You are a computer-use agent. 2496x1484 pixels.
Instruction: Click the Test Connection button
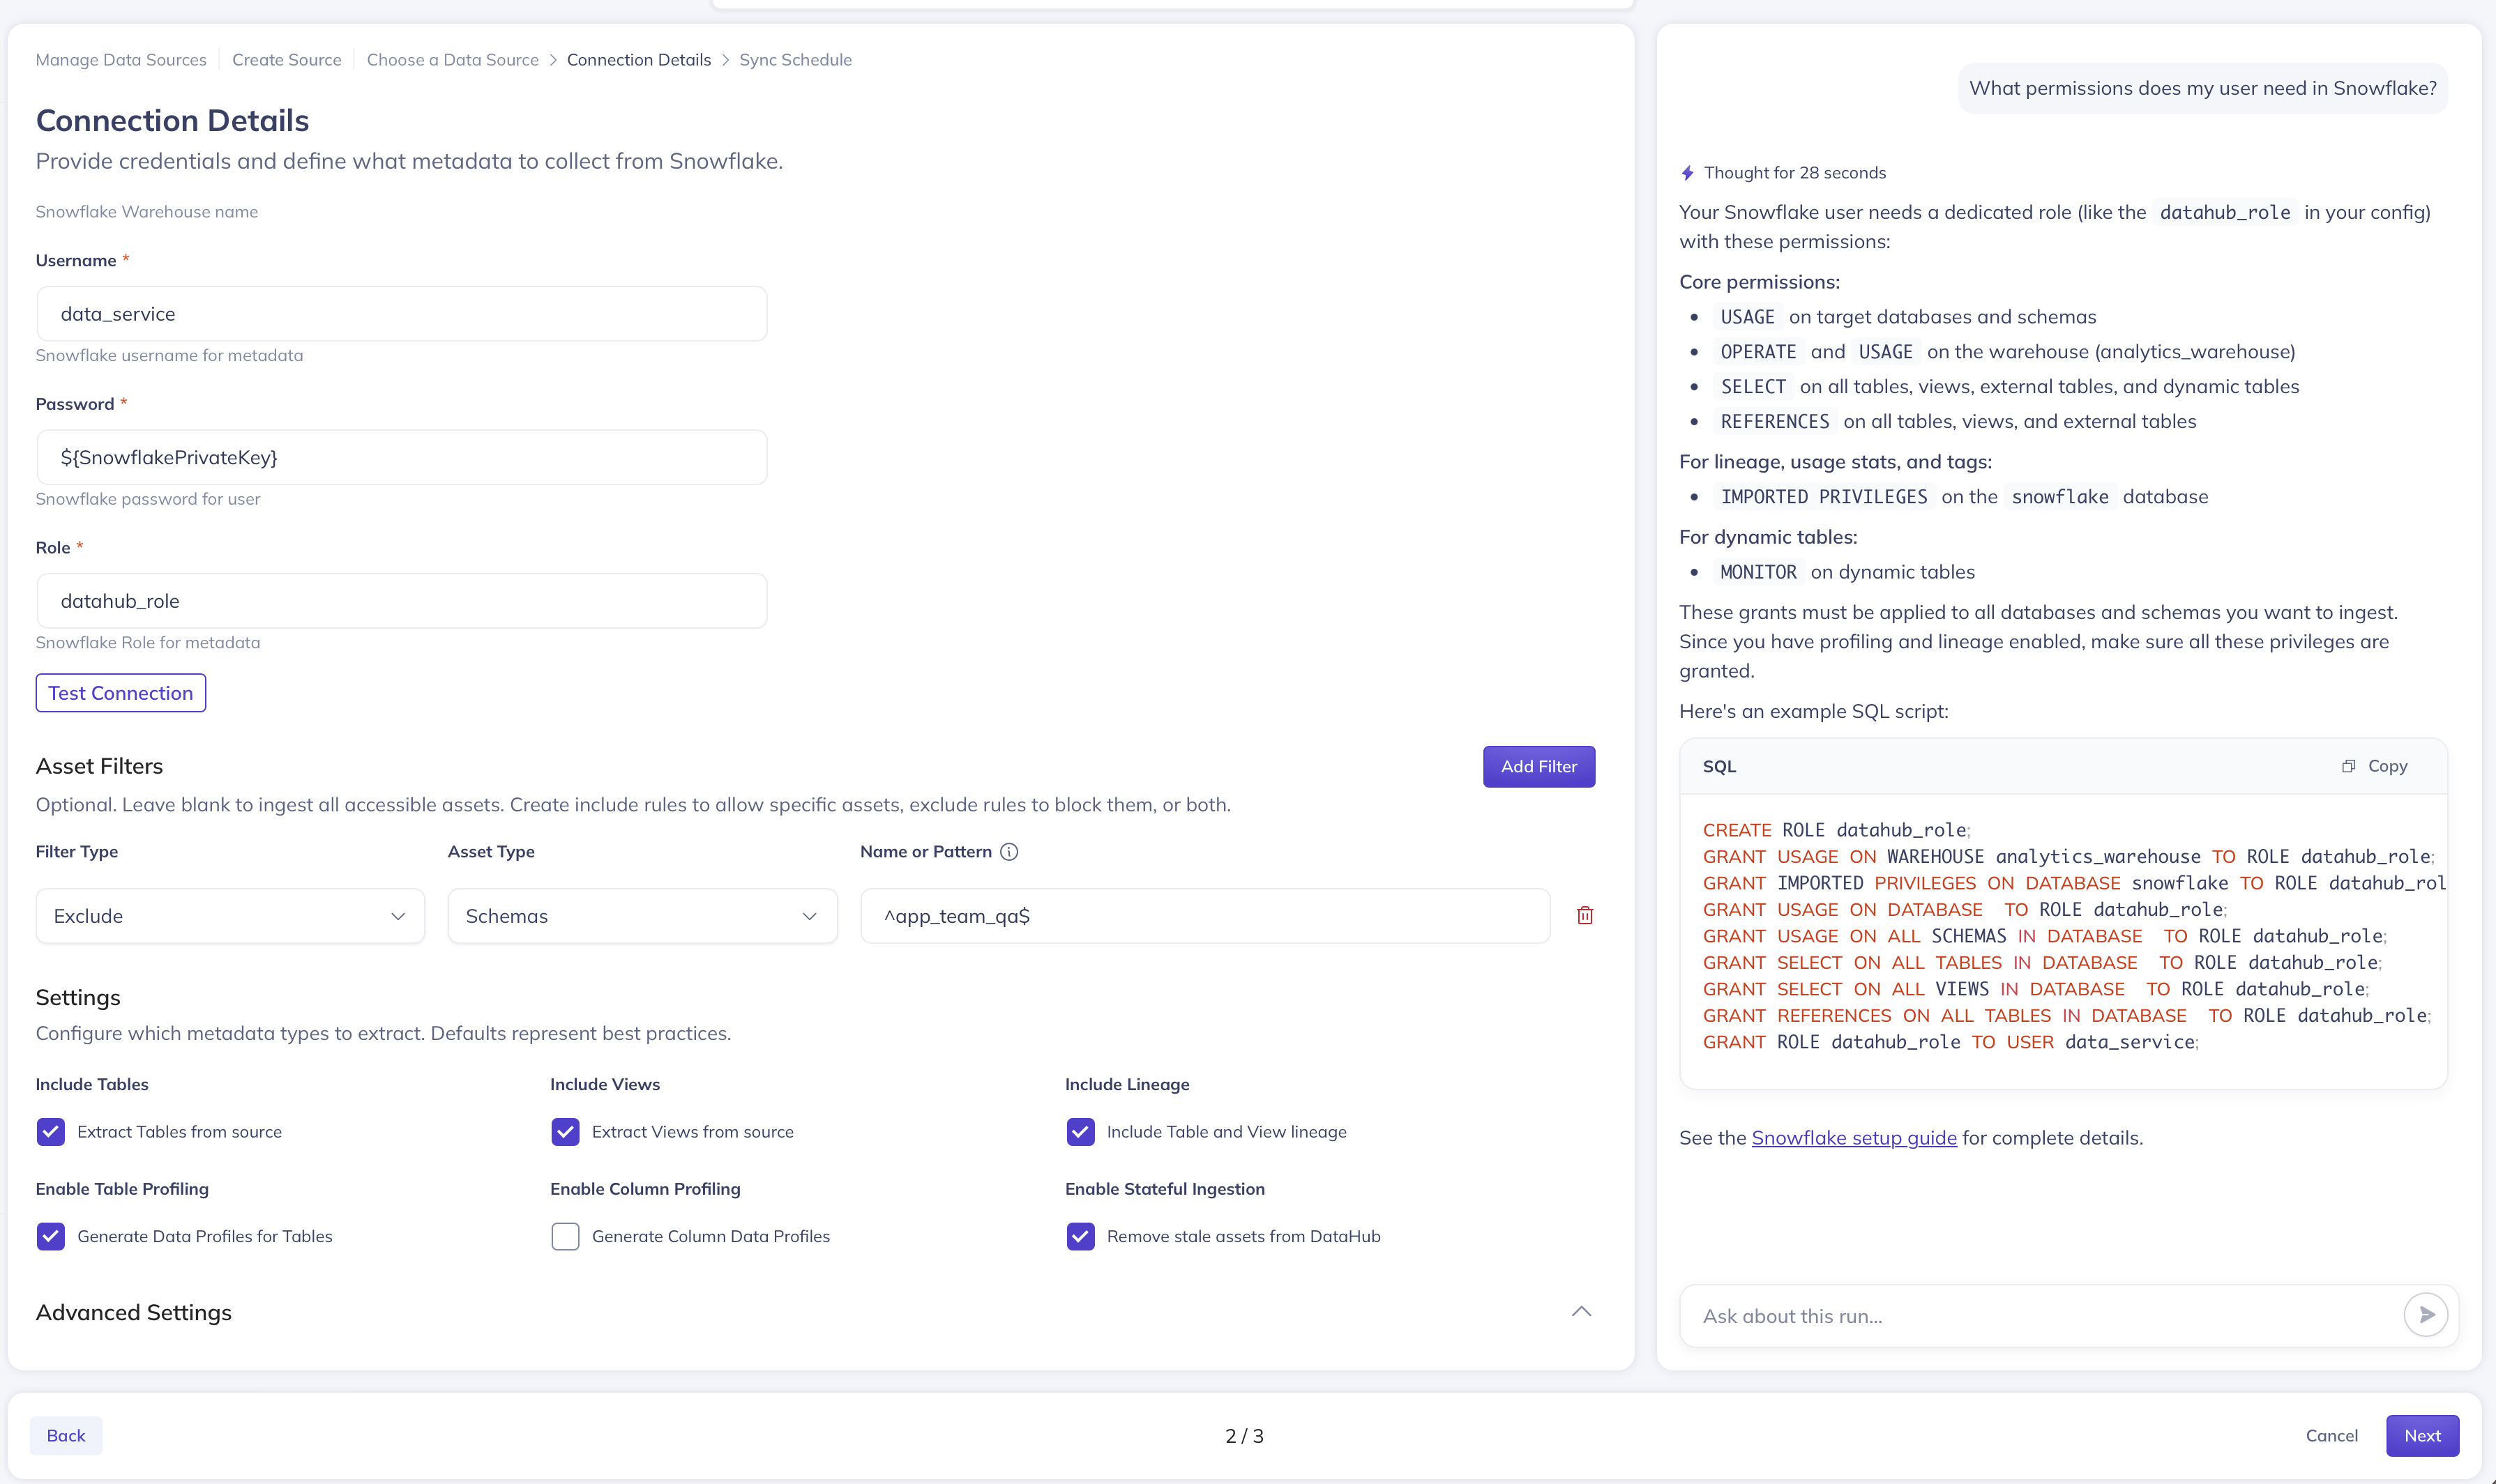pyautogui.click(x=121, y=693)
